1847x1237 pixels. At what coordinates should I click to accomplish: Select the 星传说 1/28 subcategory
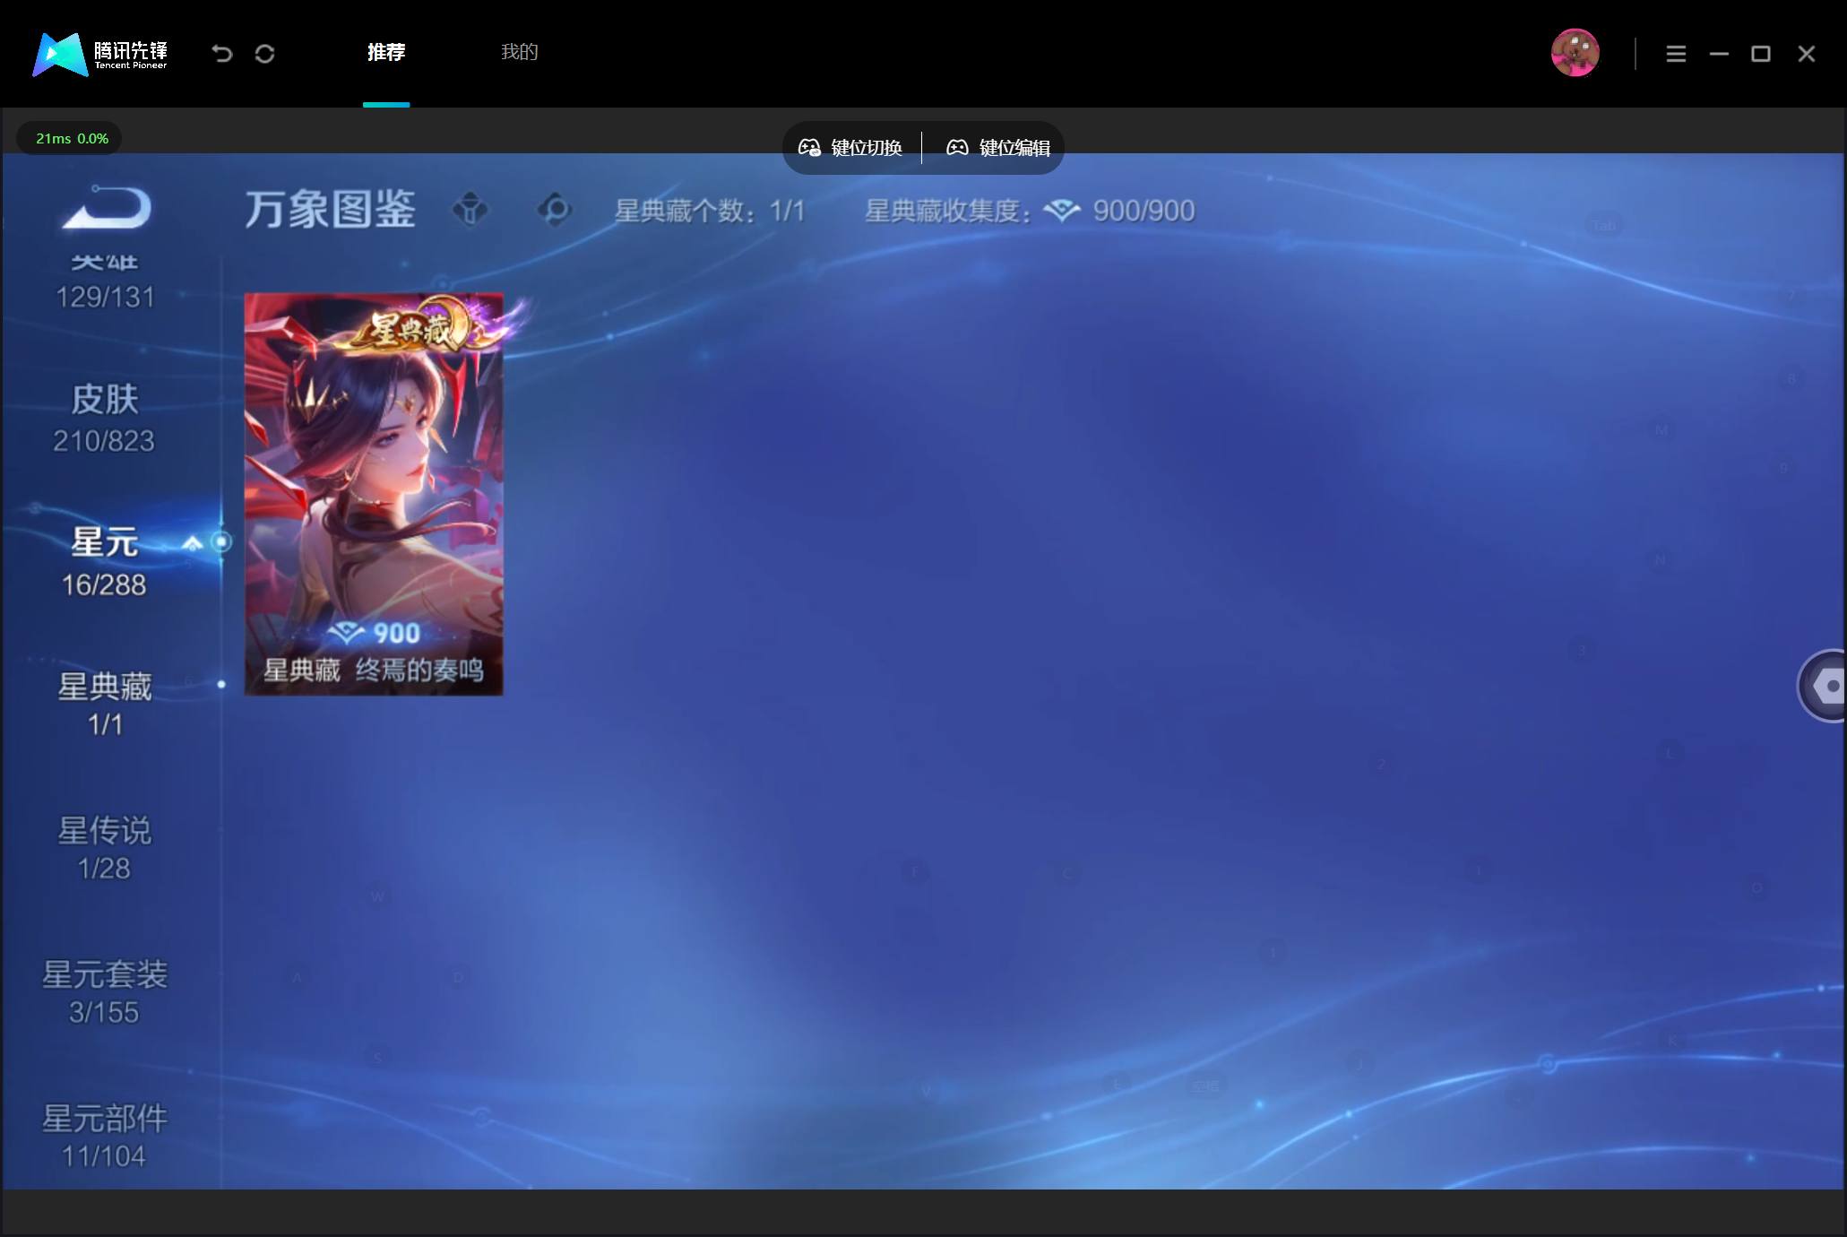click(x=105, y=849)
